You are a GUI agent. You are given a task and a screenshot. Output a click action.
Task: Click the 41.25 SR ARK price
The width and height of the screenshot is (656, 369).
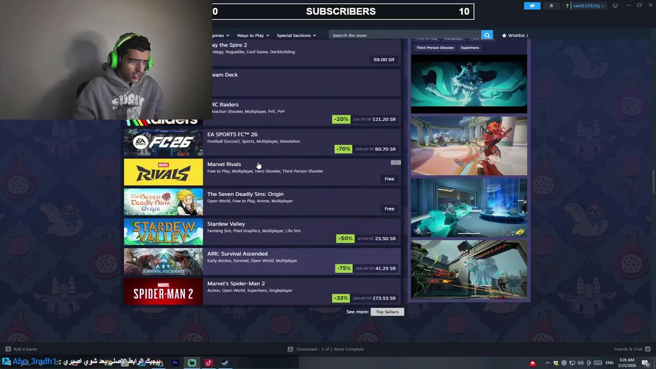click(x=385, y=268)
